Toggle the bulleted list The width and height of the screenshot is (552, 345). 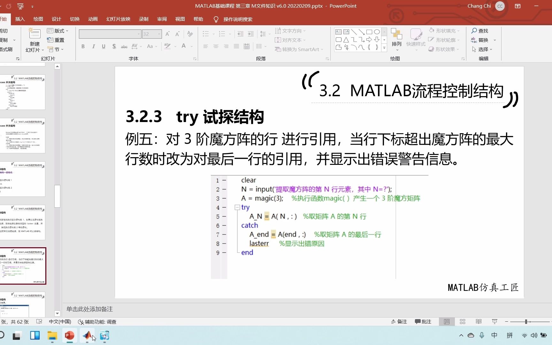(206, 34)
